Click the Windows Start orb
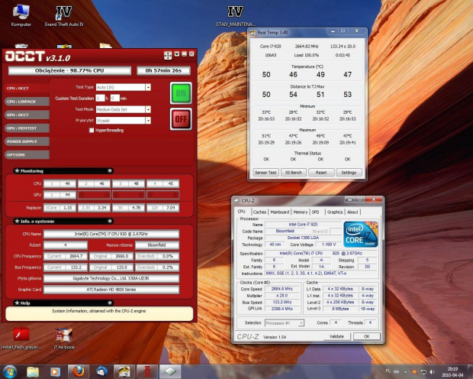The height and width of the screenshot is (379, 473). pos(10,372)
